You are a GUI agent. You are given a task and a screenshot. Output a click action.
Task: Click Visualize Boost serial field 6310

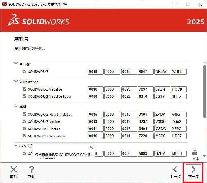coord(146,96)
